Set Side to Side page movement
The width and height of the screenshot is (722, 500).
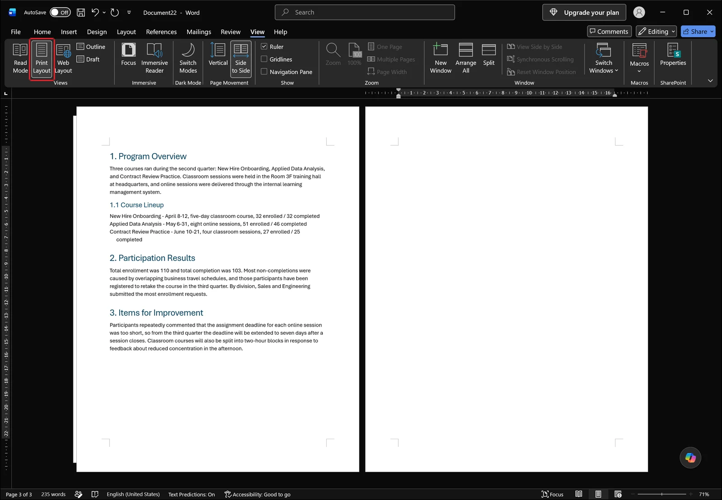tap(241, 59)
